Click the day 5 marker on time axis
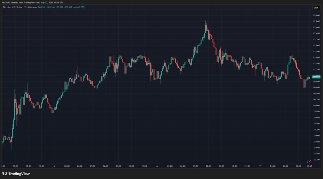Image resolution: width=323 pixels, height=179 pixels. coord(54,166)
